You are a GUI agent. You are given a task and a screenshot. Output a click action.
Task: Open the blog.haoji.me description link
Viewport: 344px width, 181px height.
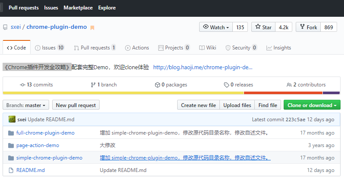[203, 67]
